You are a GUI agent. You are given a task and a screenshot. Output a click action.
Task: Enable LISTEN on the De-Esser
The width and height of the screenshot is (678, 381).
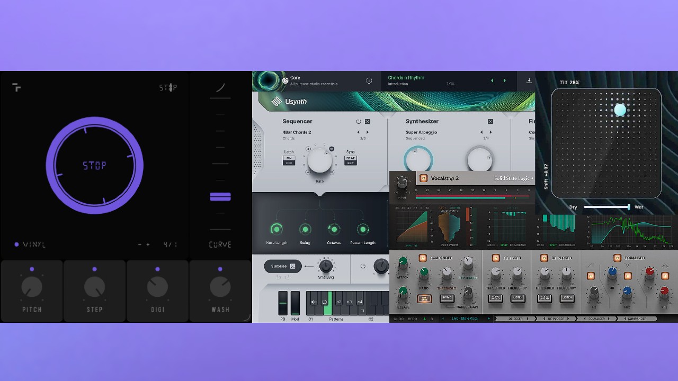[x=517, y=298]
